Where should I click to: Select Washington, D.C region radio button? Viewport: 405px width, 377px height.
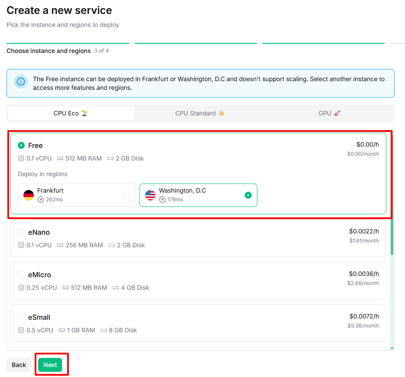click(x=248, y=195)
